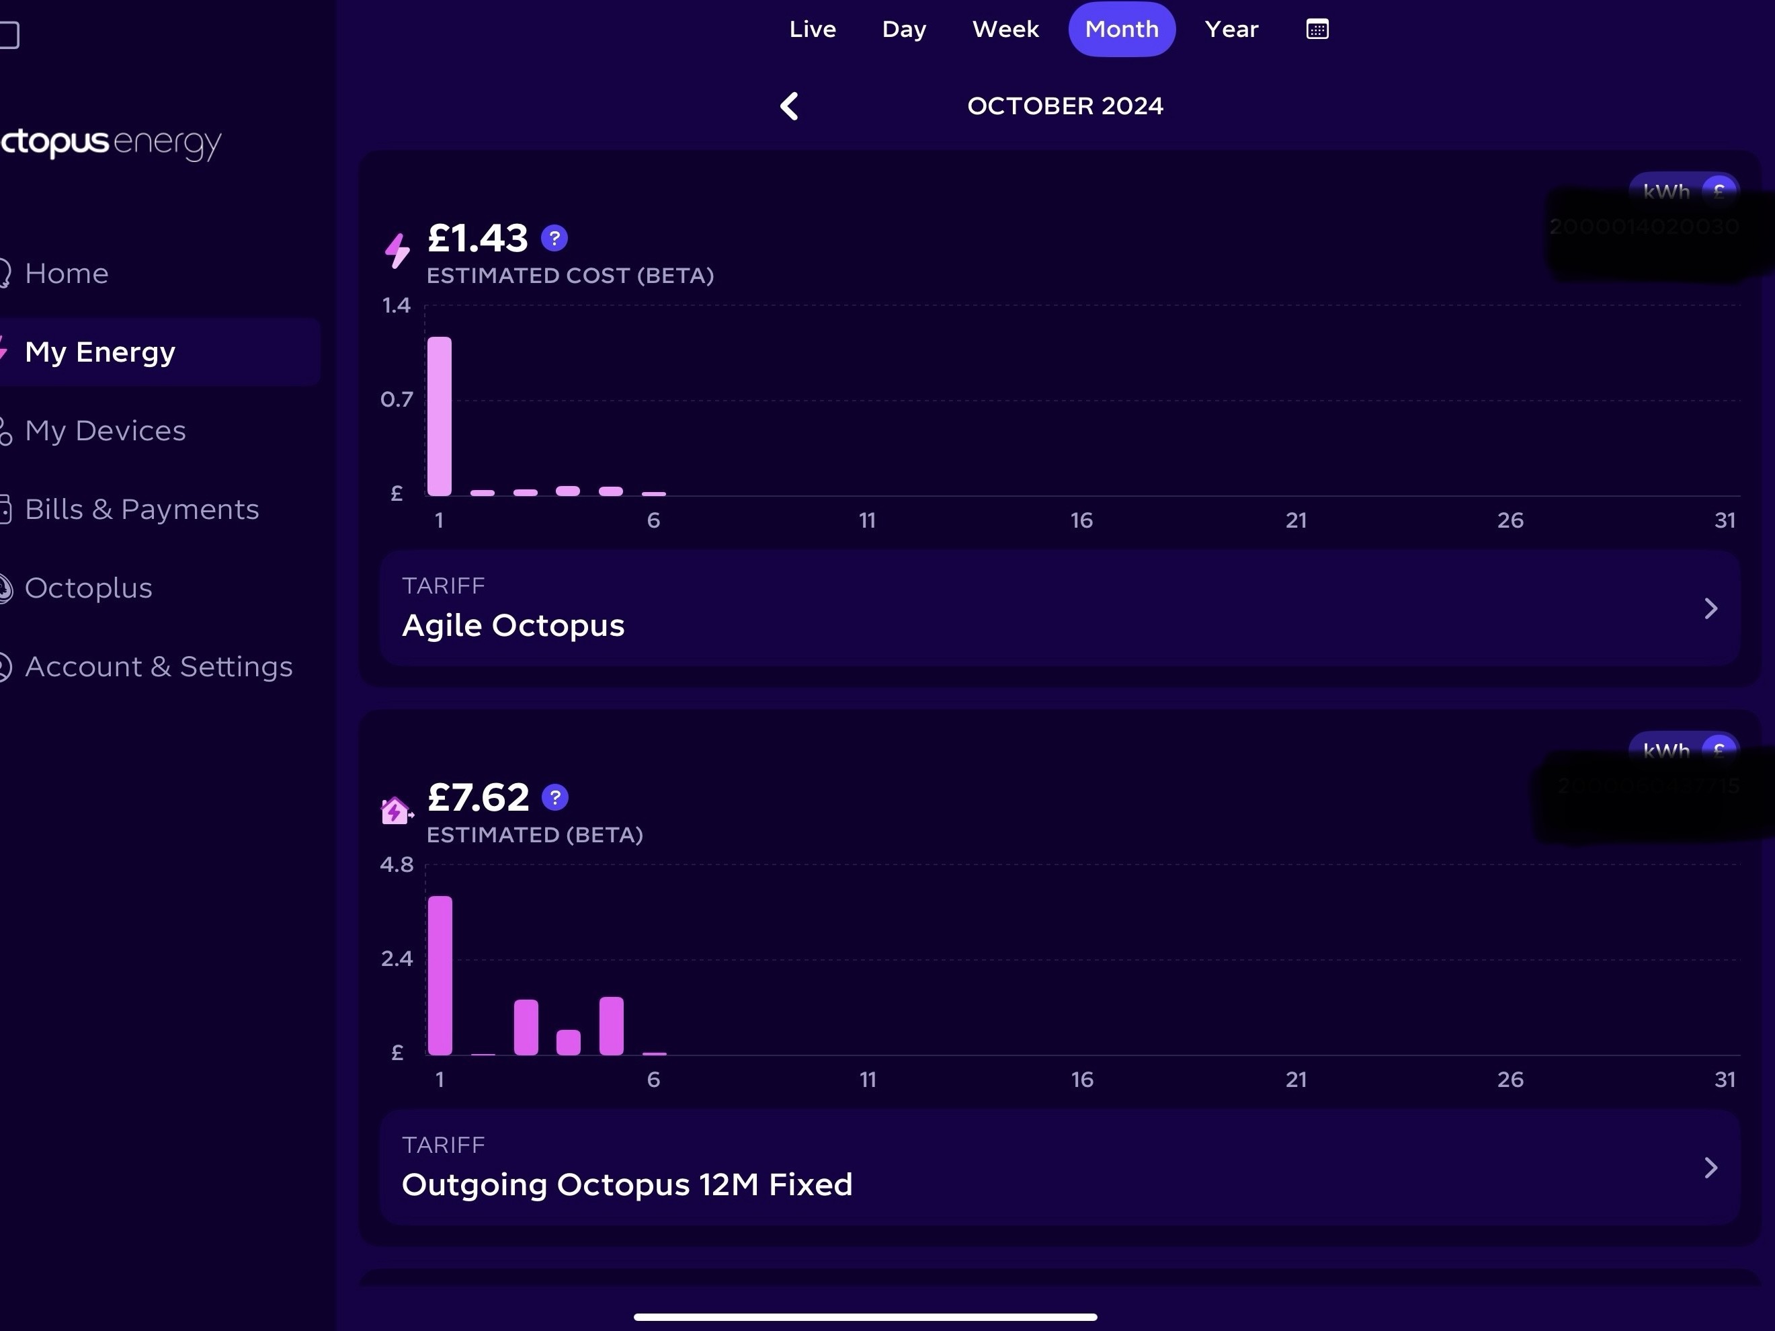This screenshot has height=1331, width=1775.
Task: Go to previous month with back arrow
Action: [x=790, y=106]
